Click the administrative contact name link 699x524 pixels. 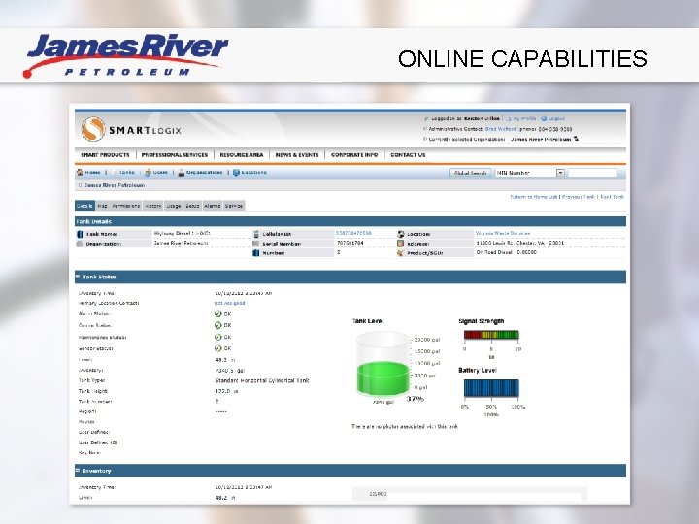501,129
